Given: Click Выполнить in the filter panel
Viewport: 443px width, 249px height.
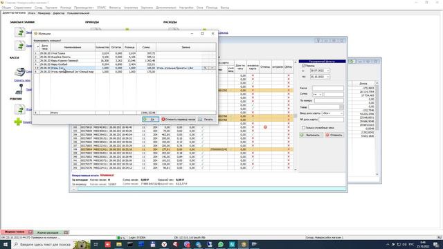Looking at the screenshot, I should tap(311, 135).
